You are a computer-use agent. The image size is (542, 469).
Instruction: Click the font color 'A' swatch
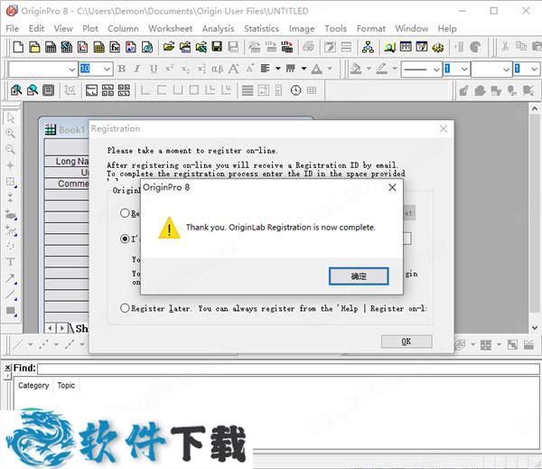(316, 69)
